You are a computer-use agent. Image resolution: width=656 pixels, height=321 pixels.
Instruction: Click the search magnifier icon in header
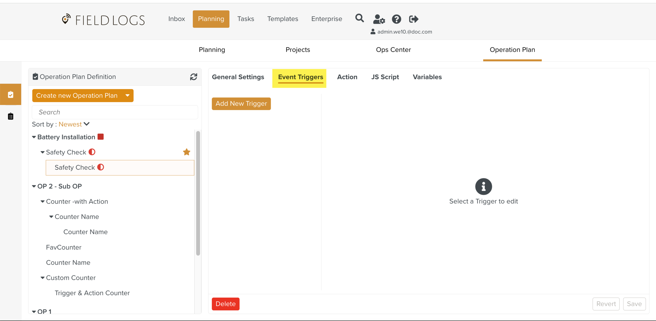click(359, 18)
